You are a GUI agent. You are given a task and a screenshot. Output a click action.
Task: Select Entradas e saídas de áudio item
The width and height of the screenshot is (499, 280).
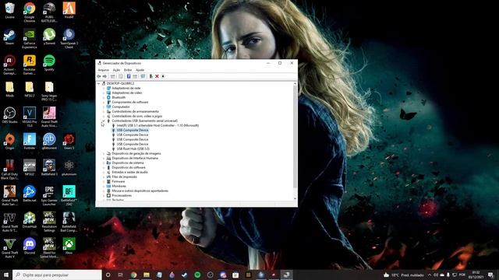click(x=129, y=172)
